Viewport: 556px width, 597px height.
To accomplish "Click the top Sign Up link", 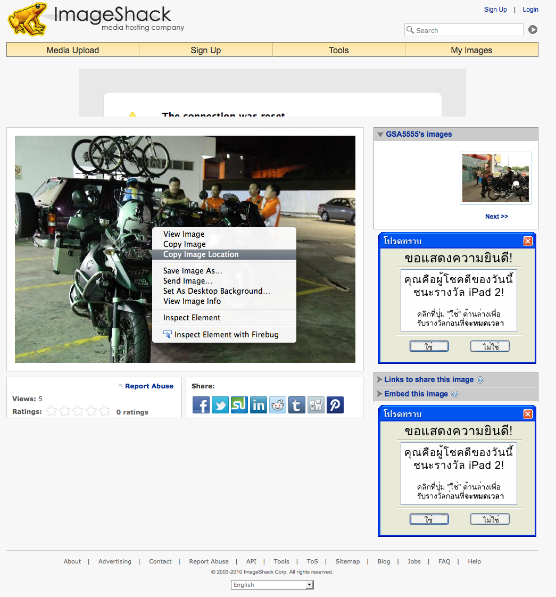I will (495, 10).
